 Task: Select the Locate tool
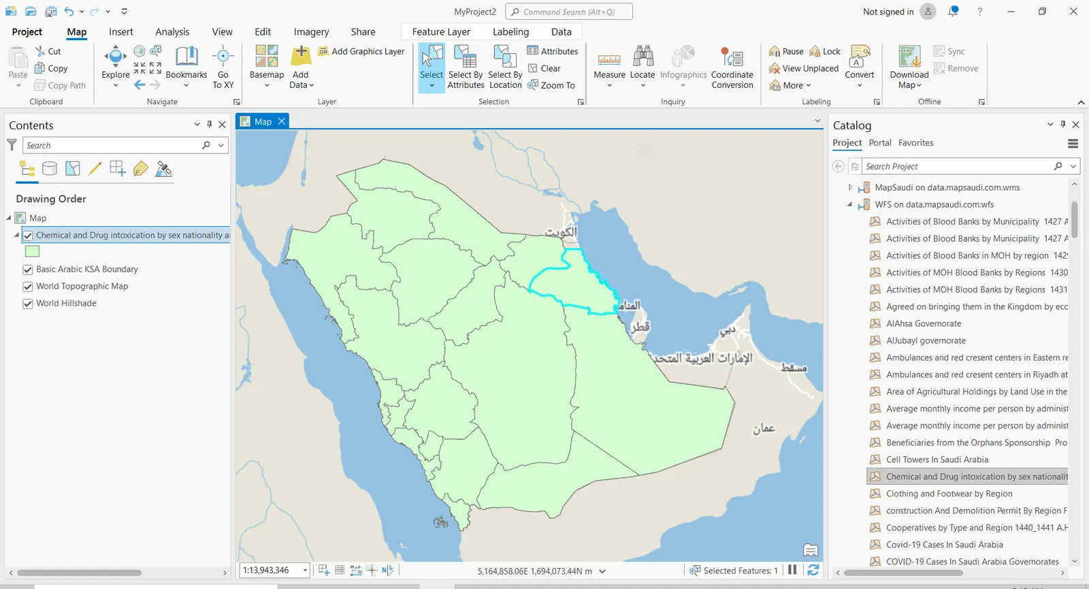[642, 60]
